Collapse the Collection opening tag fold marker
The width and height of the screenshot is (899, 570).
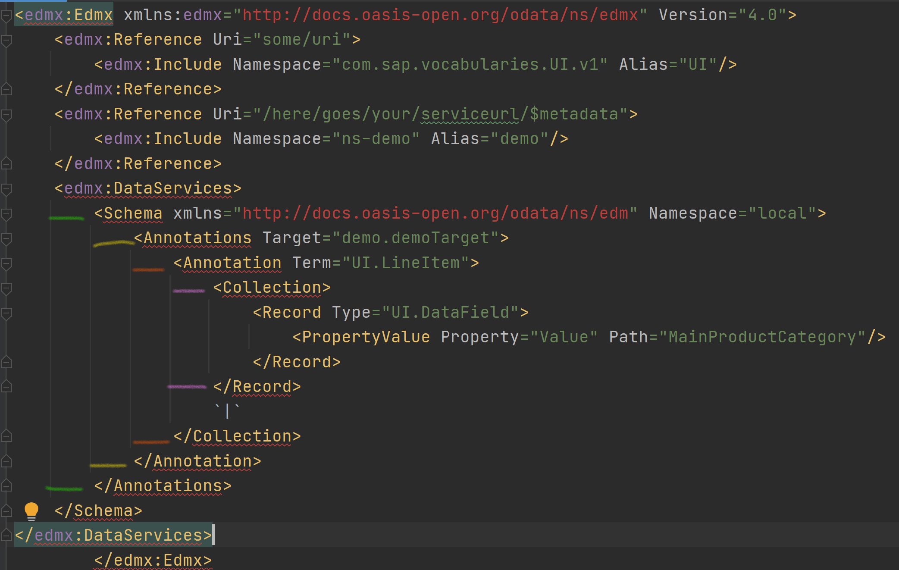(6, 288)
